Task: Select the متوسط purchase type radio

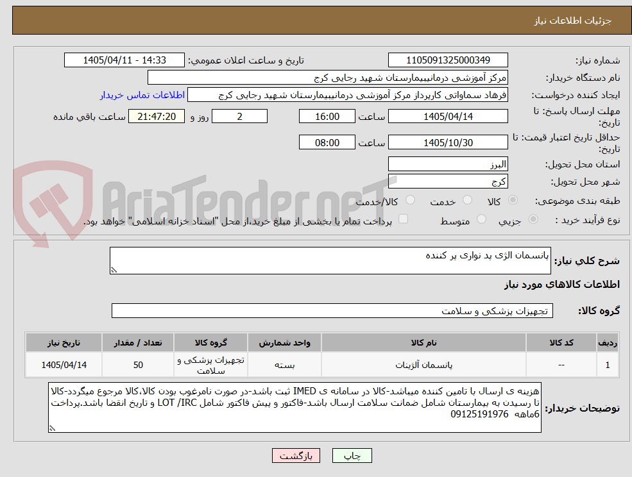Action: click(x=481, y=219)
